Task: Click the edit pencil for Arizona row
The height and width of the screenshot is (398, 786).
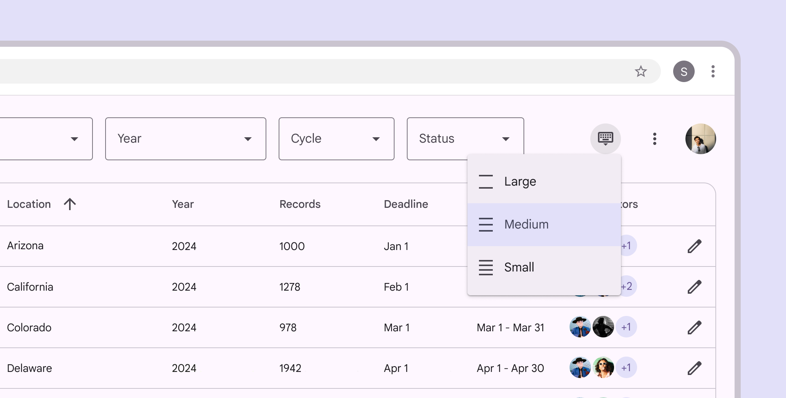Action: click(x=694, y=246)
